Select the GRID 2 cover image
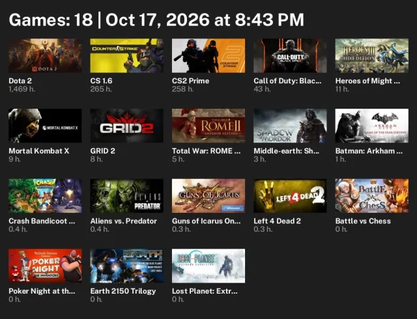Image resolution: width=417 pixels, height=319 pixels. [127, 126]
